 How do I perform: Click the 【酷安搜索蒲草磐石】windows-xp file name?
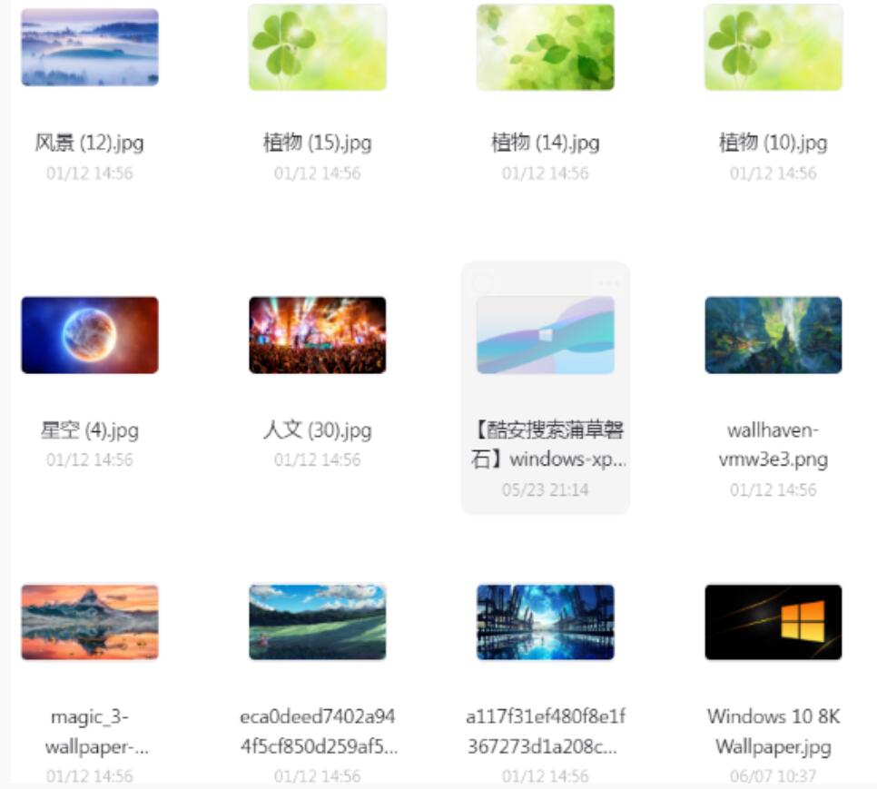[x=548, y=445]
